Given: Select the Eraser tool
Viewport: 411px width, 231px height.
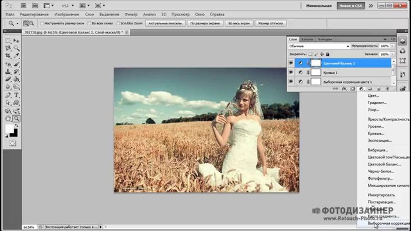Looking at the screenshot, I should (x=8, y=79).
